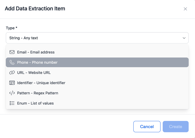This screenshot has width=195, height=138.
Task: Click the Create button
Action: tap(175, 126)
